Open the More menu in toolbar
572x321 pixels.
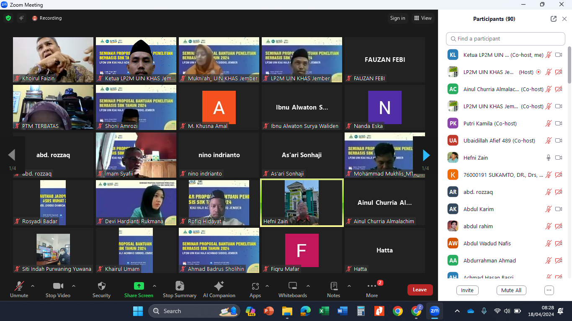pyautogui.click(x=372, y=289)
